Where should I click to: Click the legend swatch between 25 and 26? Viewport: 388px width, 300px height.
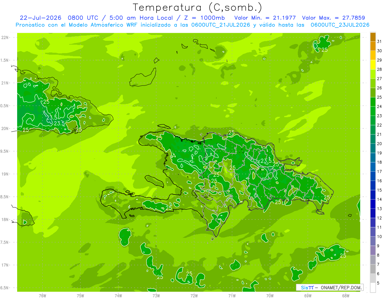tap(373, 93)
